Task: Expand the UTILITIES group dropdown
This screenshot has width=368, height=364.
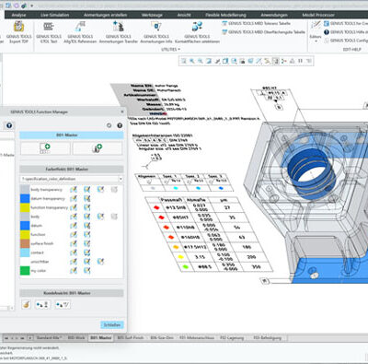Action: point(170,49)
